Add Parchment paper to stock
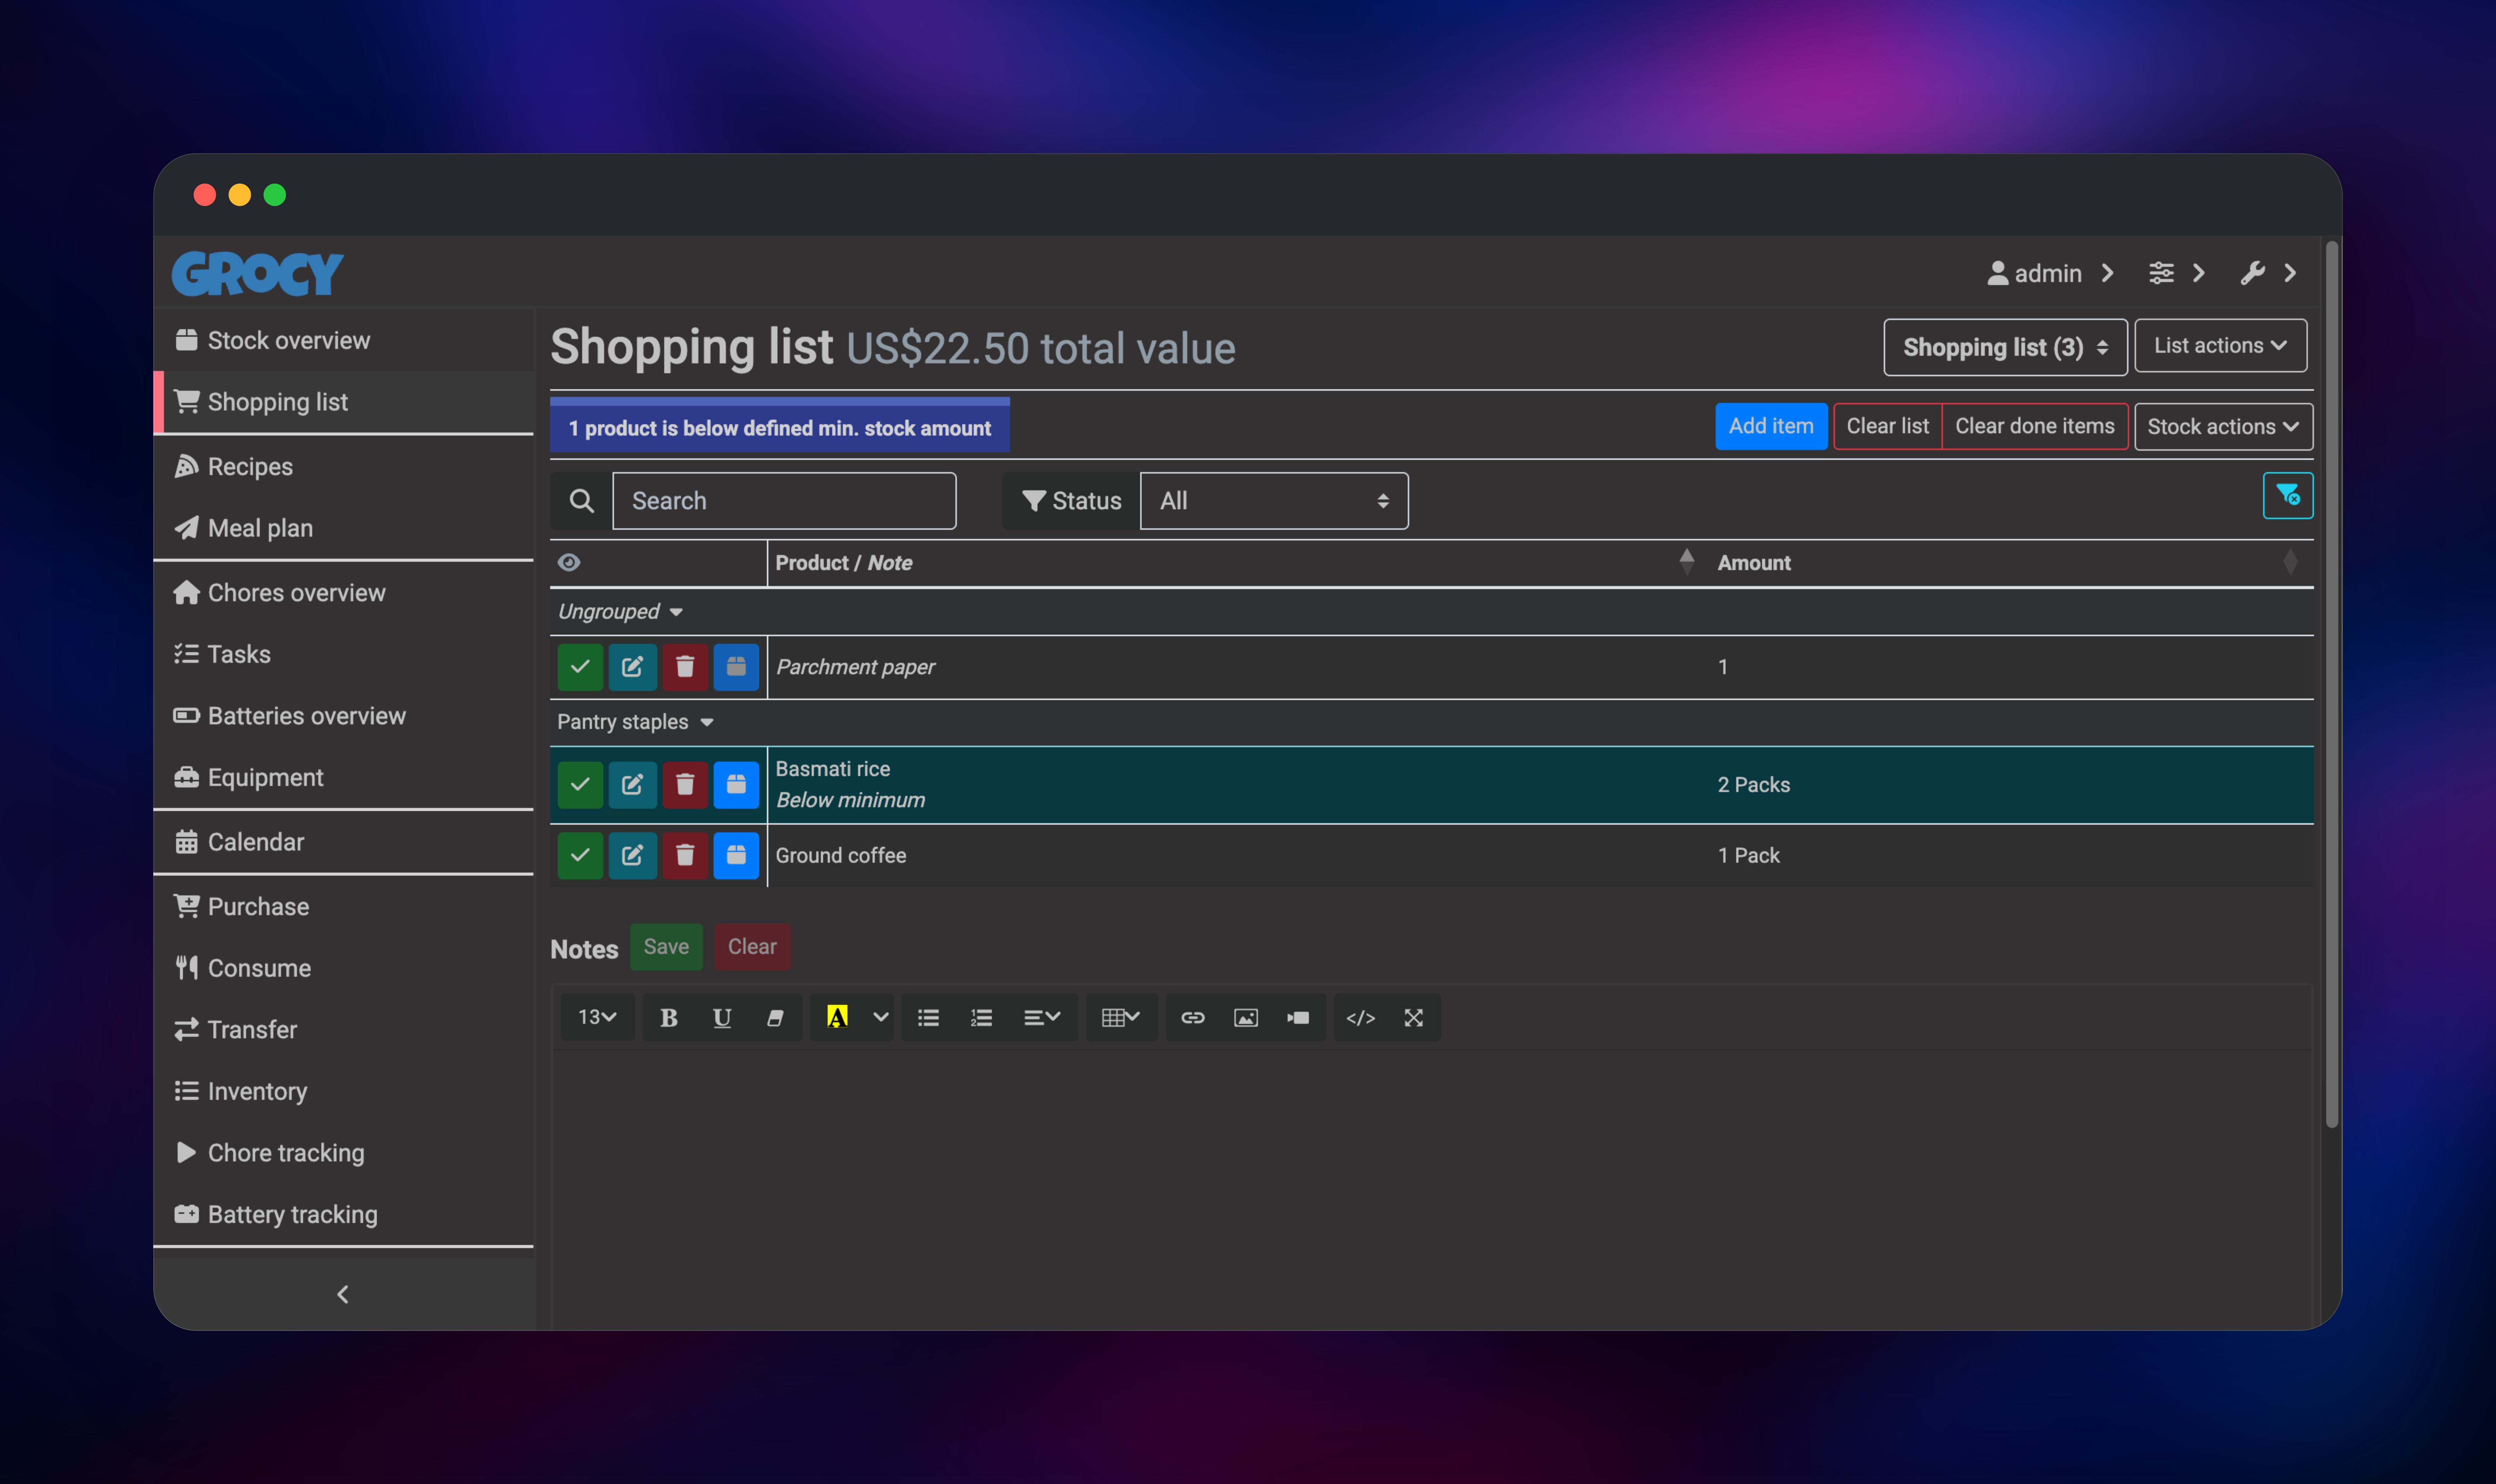The image size is (2496, 1484). click(x=736, y=667)
